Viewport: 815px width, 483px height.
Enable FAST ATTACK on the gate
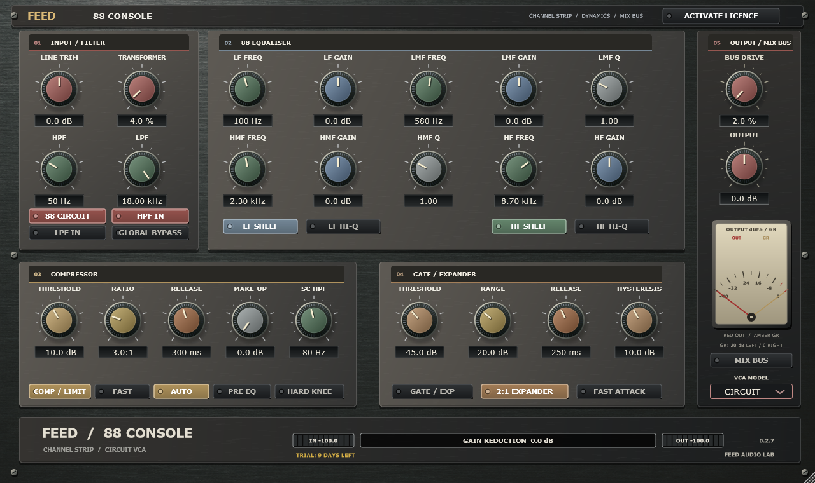click(619, 391)
